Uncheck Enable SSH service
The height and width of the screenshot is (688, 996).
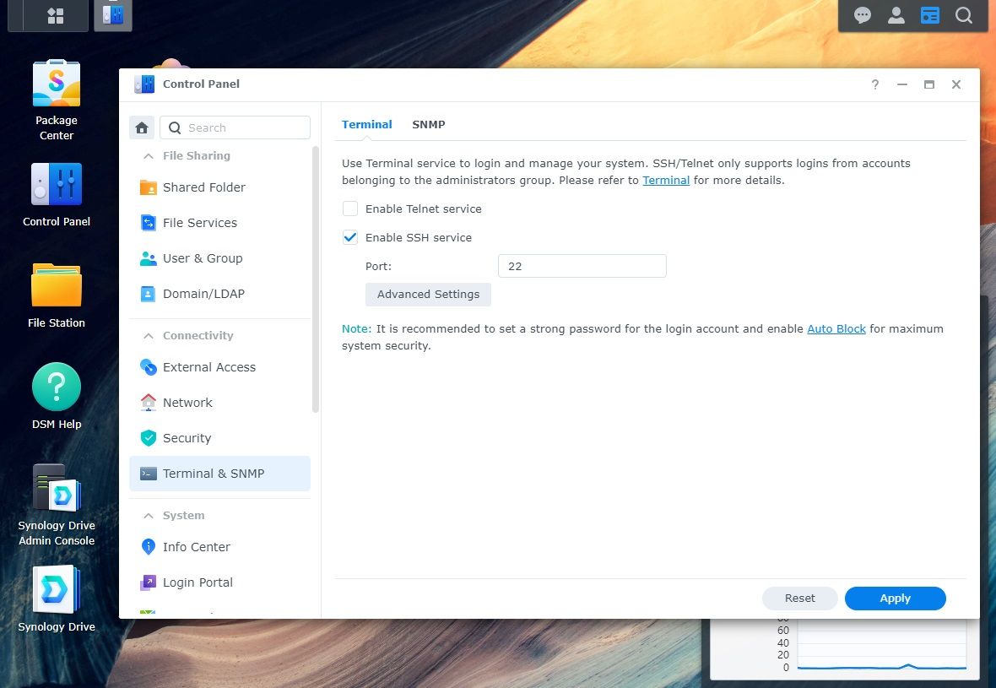tap(350, 237)
